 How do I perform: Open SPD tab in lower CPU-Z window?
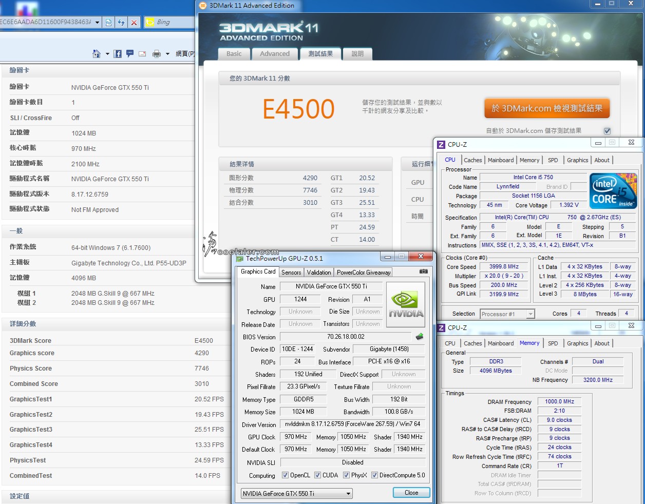click(x=553, y=343)
